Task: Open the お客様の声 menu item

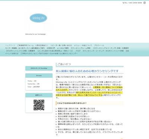Action: (51, 48)
